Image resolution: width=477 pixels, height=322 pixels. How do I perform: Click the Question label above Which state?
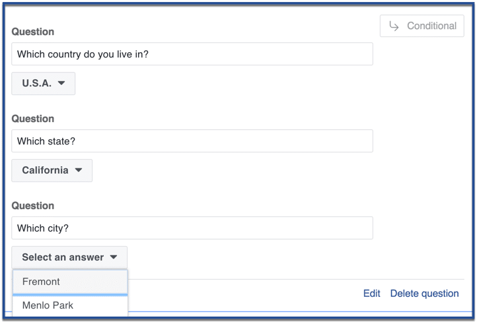pyautogui.click(x=33, y=119)
